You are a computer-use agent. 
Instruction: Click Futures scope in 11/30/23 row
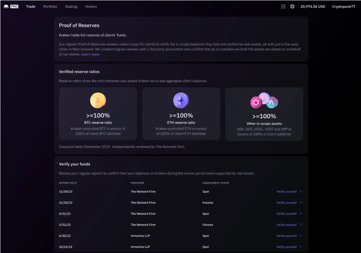(x=208, y=203)
